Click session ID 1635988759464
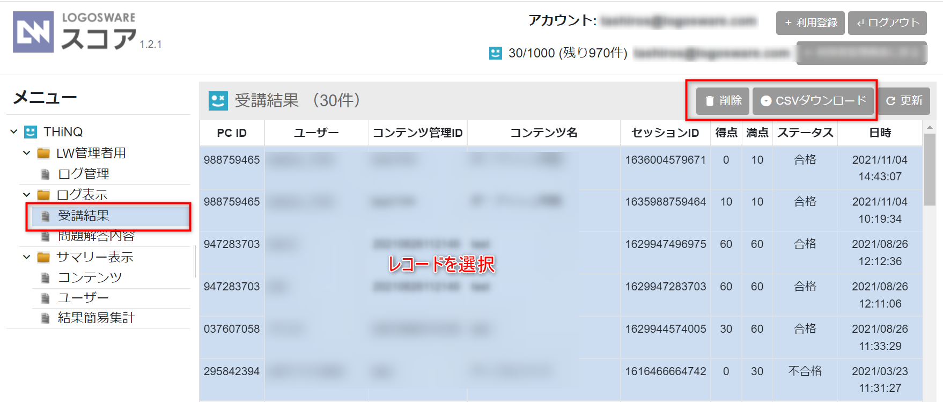The width and height of the screenshot is (943, 402). coord(666,202)
